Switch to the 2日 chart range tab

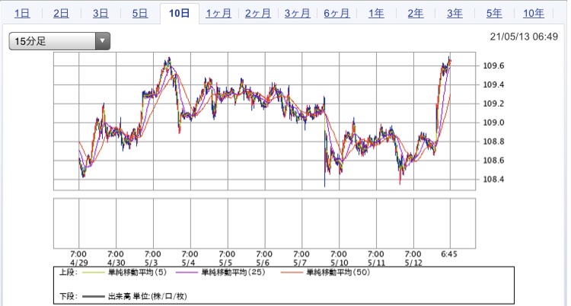click(61, 14)
